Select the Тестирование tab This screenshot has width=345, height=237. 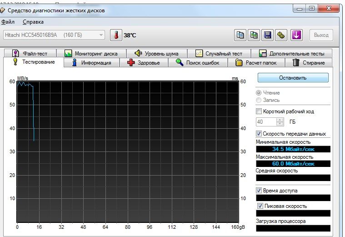coord(34,62)
